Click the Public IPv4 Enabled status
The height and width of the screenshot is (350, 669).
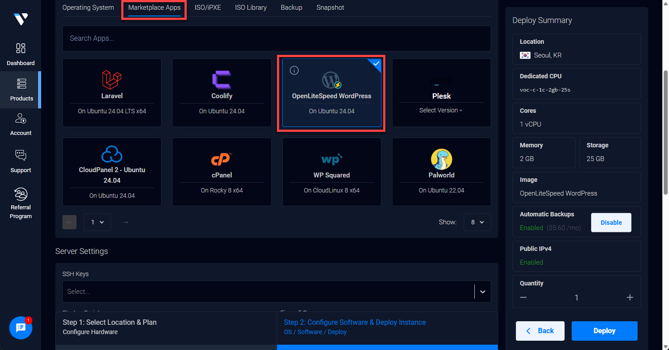(531, 262)
